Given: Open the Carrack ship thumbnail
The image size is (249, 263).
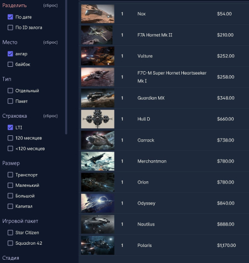Looking at the screenshot, I should [x=98, y=140].
